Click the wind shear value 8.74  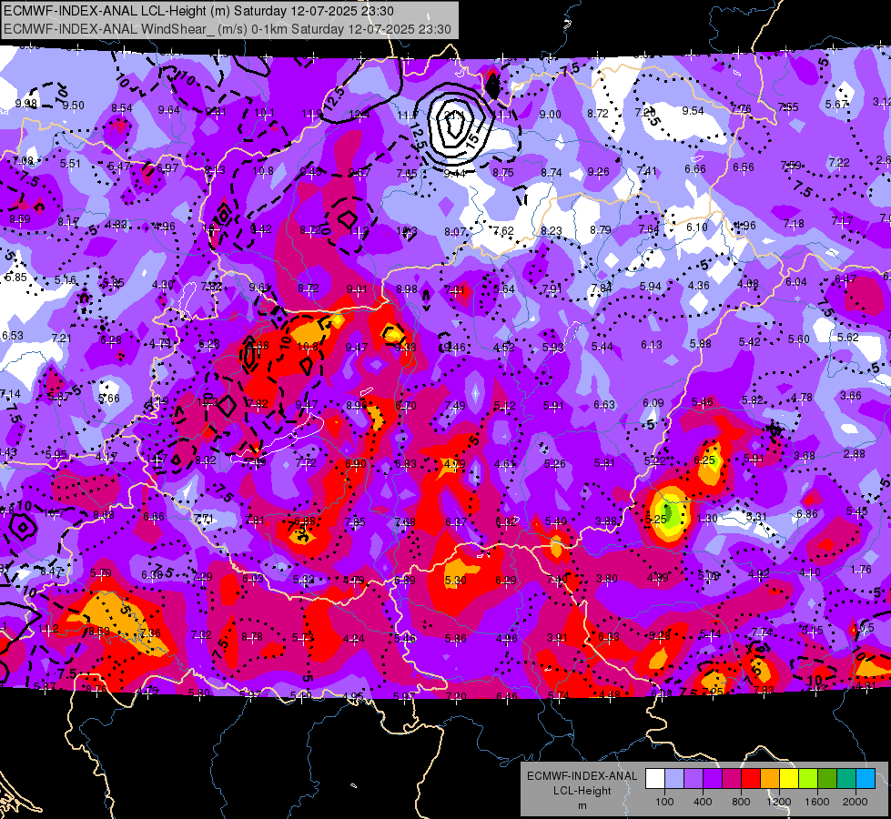point(552,172)
